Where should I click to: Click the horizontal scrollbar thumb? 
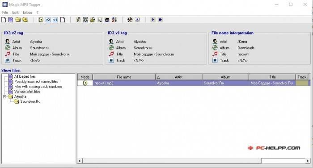172,160
